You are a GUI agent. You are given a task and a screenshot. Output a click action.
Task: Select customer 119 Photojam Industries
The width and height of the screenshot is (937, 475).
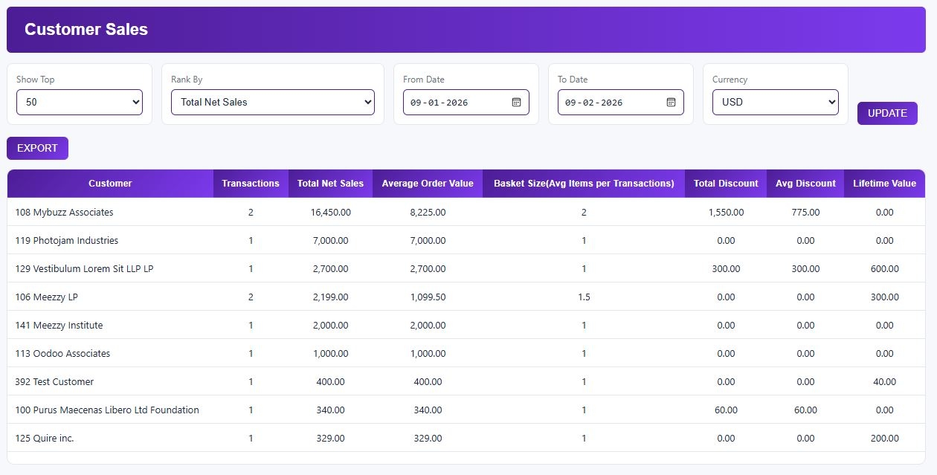(65, 240)
